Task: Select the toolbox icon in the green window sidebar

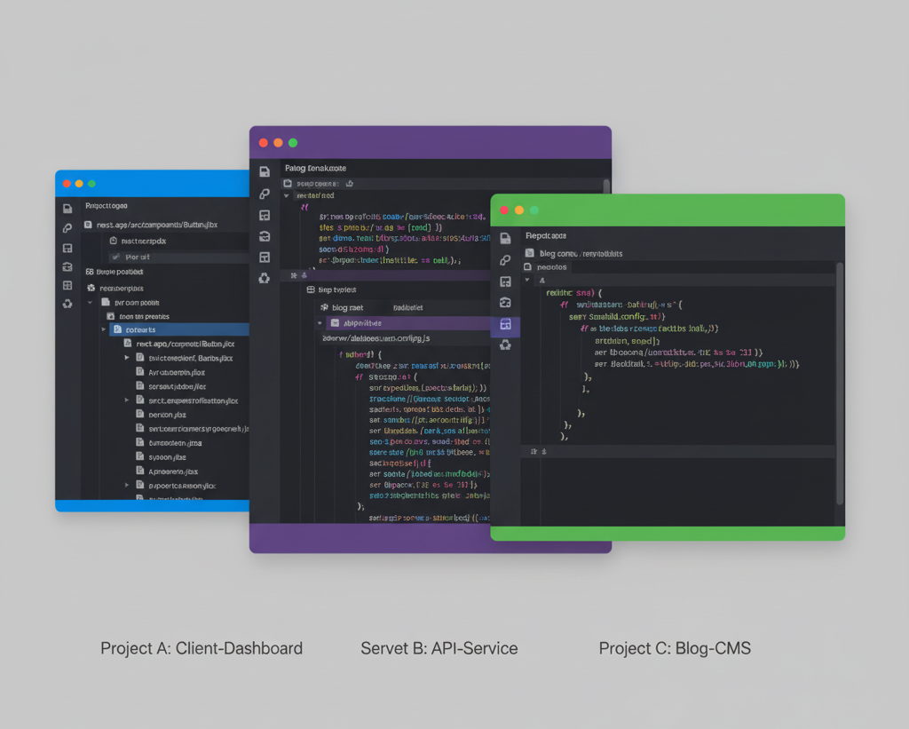Action: (505, 302)
